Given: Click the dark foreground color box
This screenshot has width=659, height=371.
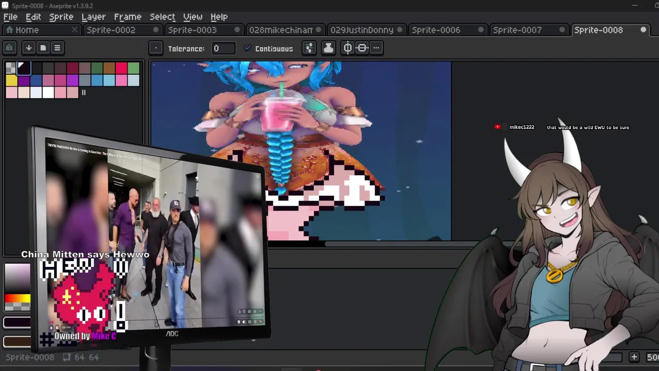Looking at the screenshot, I should click(17, 323).
